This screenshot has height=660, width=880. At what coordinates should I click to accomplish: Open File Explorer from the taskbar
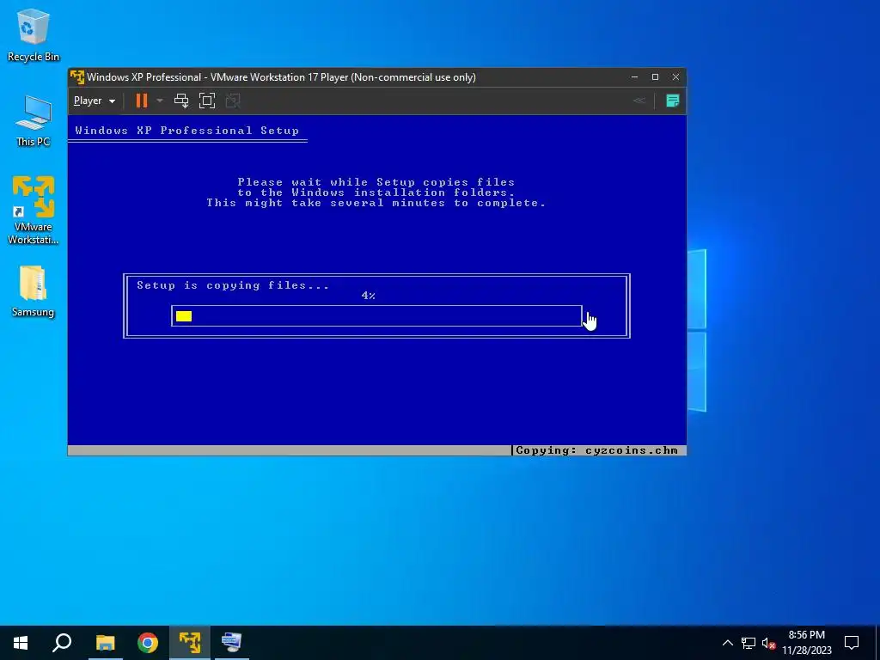point(105,643)
